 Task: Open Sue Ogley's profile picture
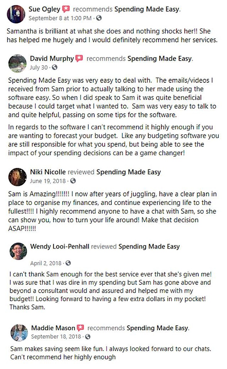tap(16, 14)
